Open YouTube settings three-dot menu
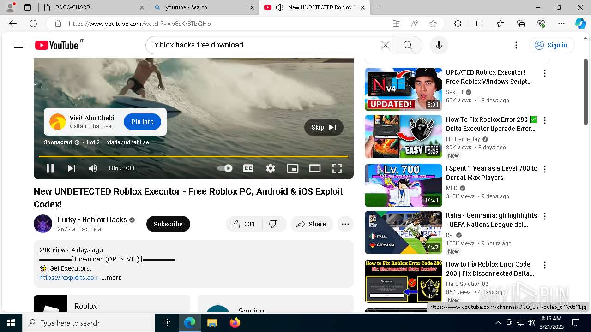591x332 pixels. pos(516,45)
